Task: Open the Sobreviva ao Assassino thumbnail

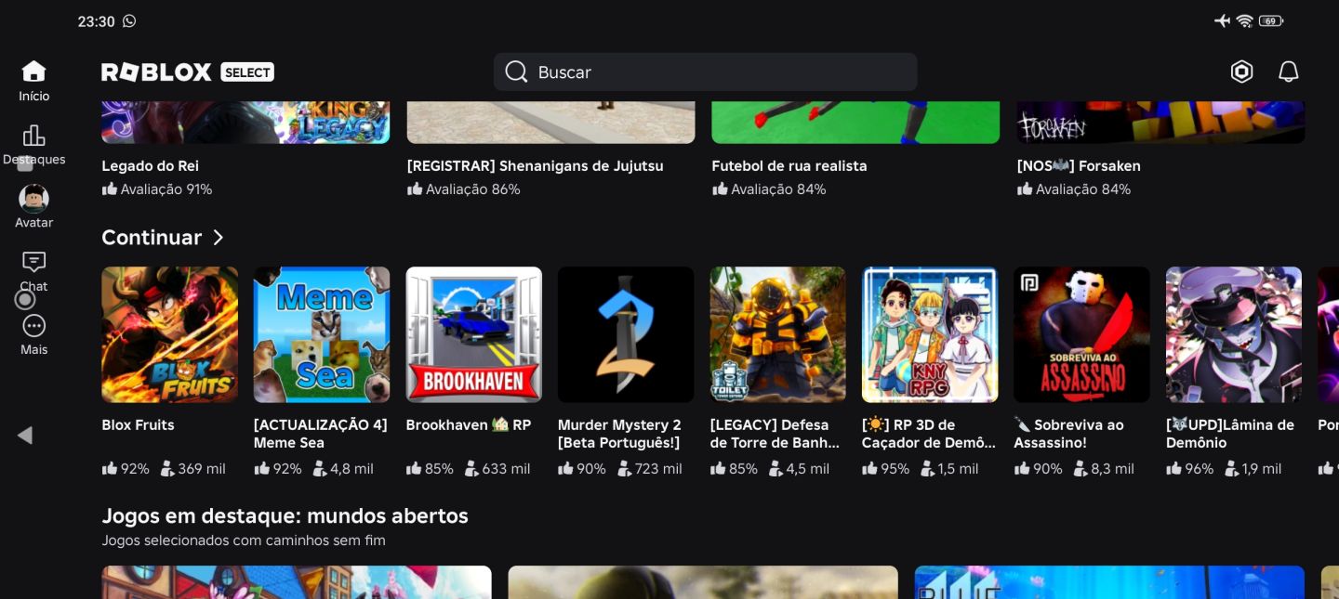Action: coord(1081,334)
